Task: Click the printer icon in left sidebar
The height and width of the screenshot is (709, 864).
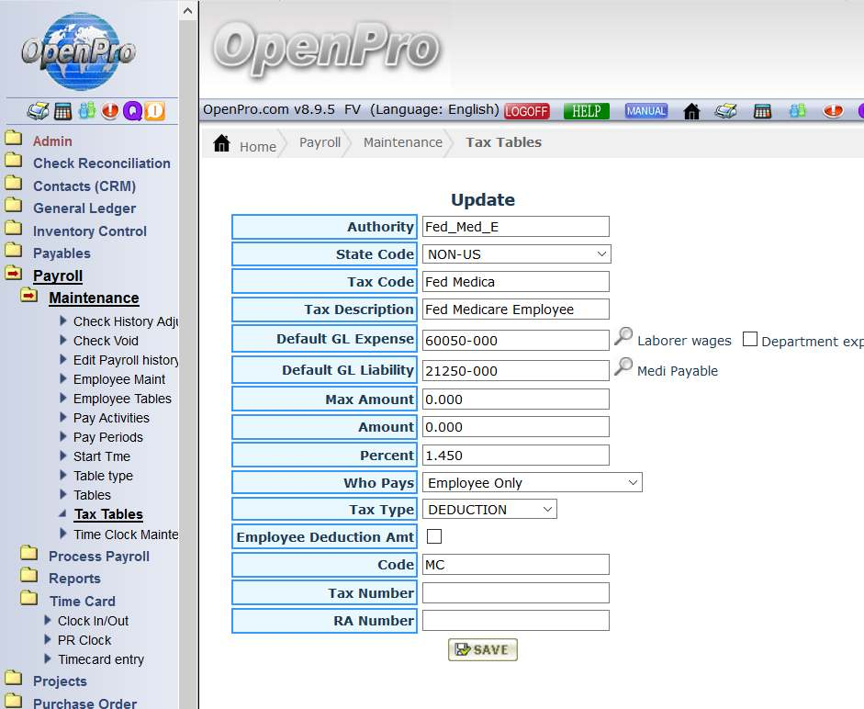Action: 37,111
